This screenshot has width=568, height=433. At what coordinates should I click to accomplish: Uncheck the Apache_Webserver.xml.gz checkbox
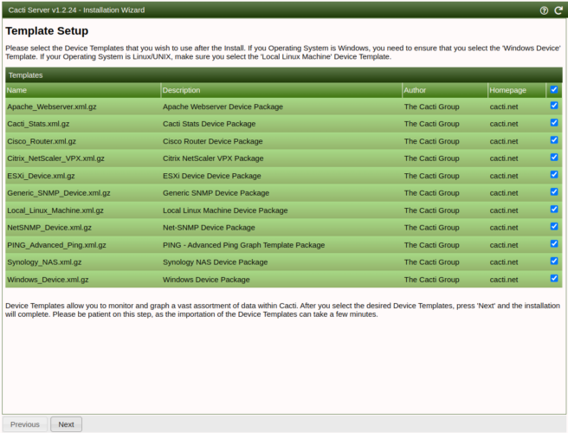click(554, 106)
